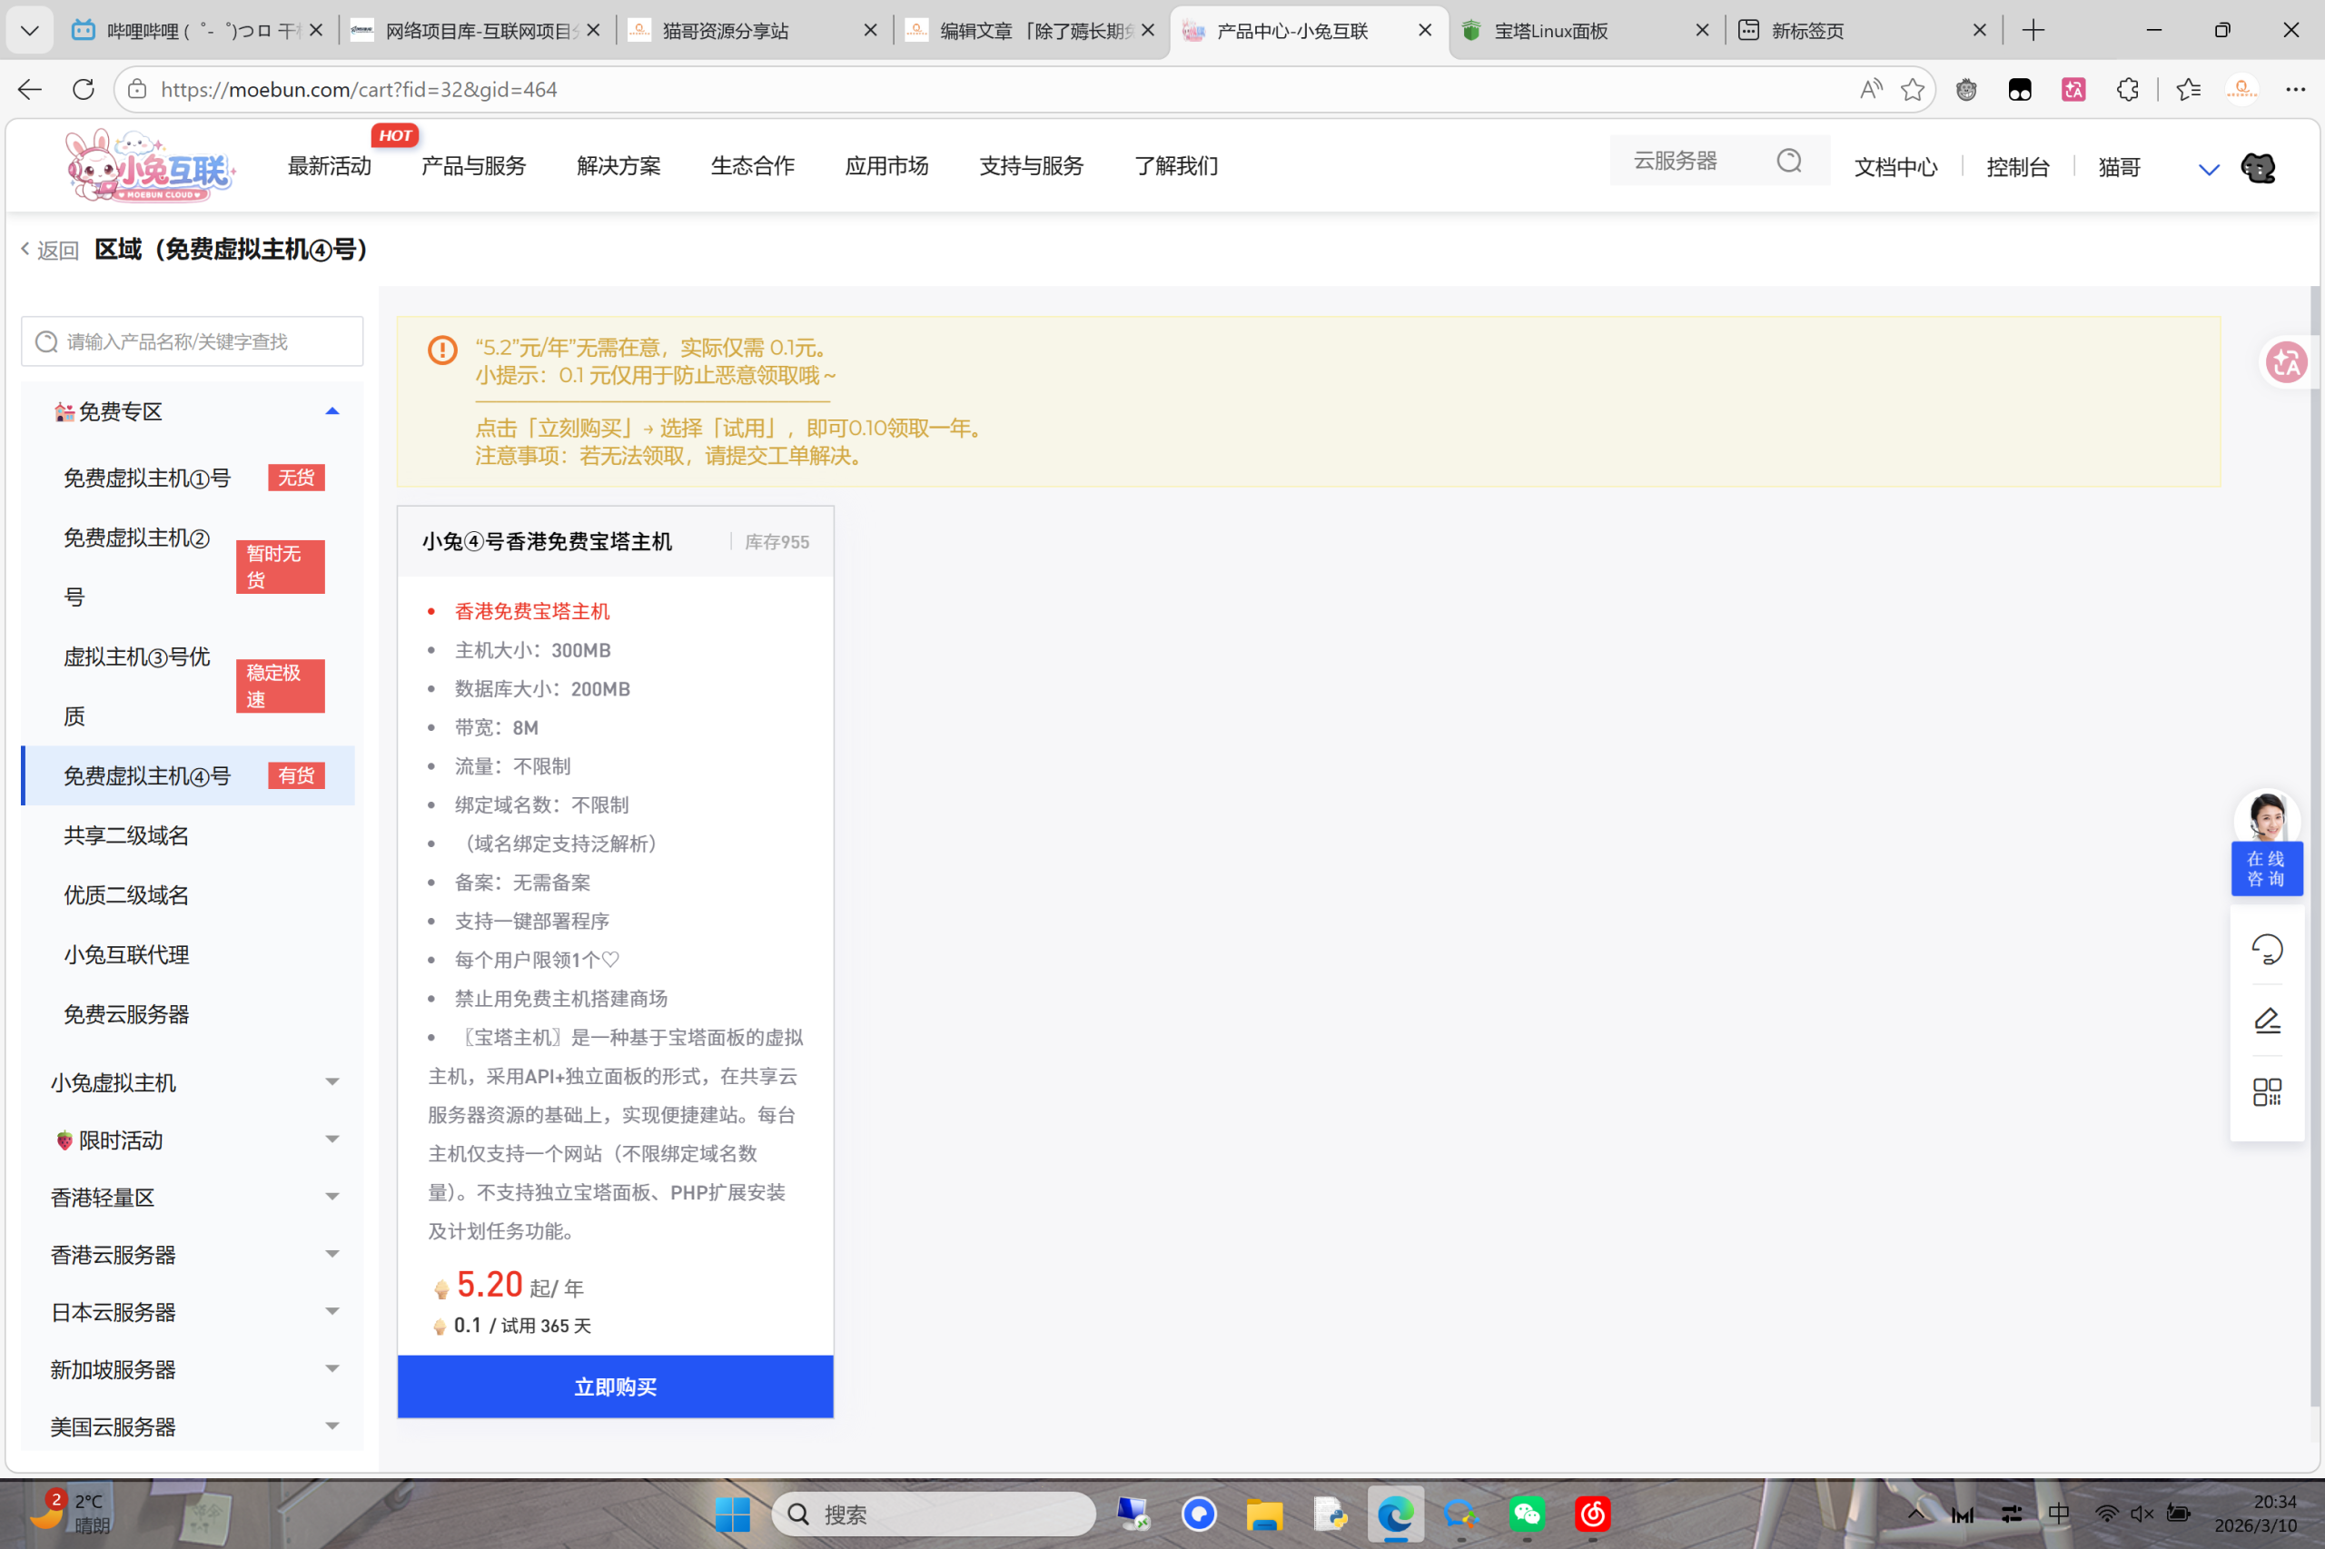Image resolution: width=2325 pixels, height=1549 pixels.
Task: Switch to the 猫哥资源分享站 tab
Action: (753, 31)
